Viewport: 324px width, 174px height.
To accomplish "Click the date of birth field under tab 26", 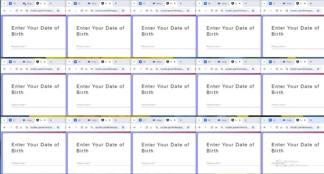I will 168,105.
